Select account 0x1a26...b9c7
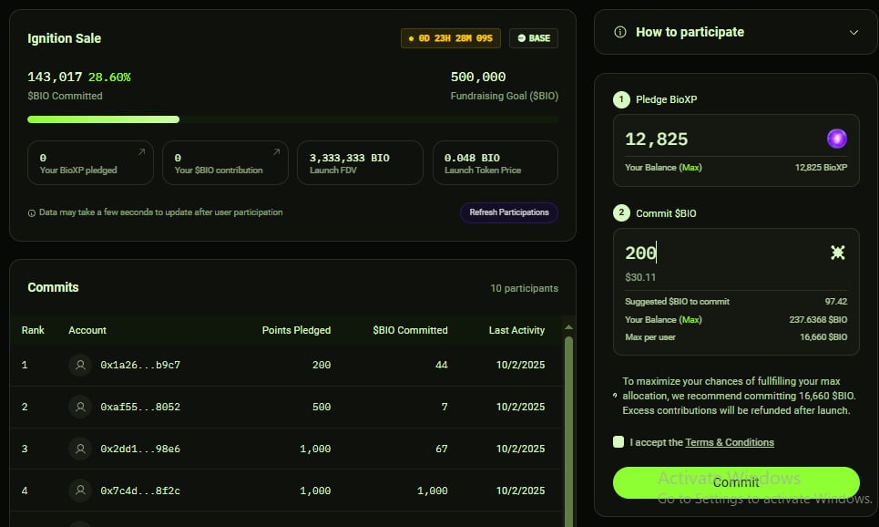This screenshot has width=879, height=527. 140,365
